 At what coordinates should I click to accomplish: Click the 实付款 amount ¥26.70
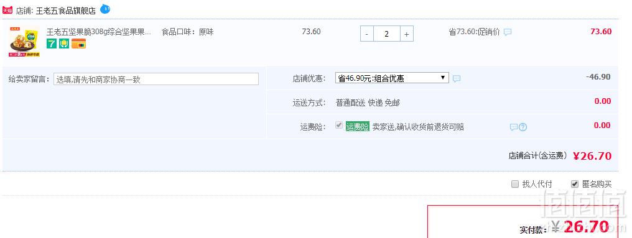tap(580, 227)
